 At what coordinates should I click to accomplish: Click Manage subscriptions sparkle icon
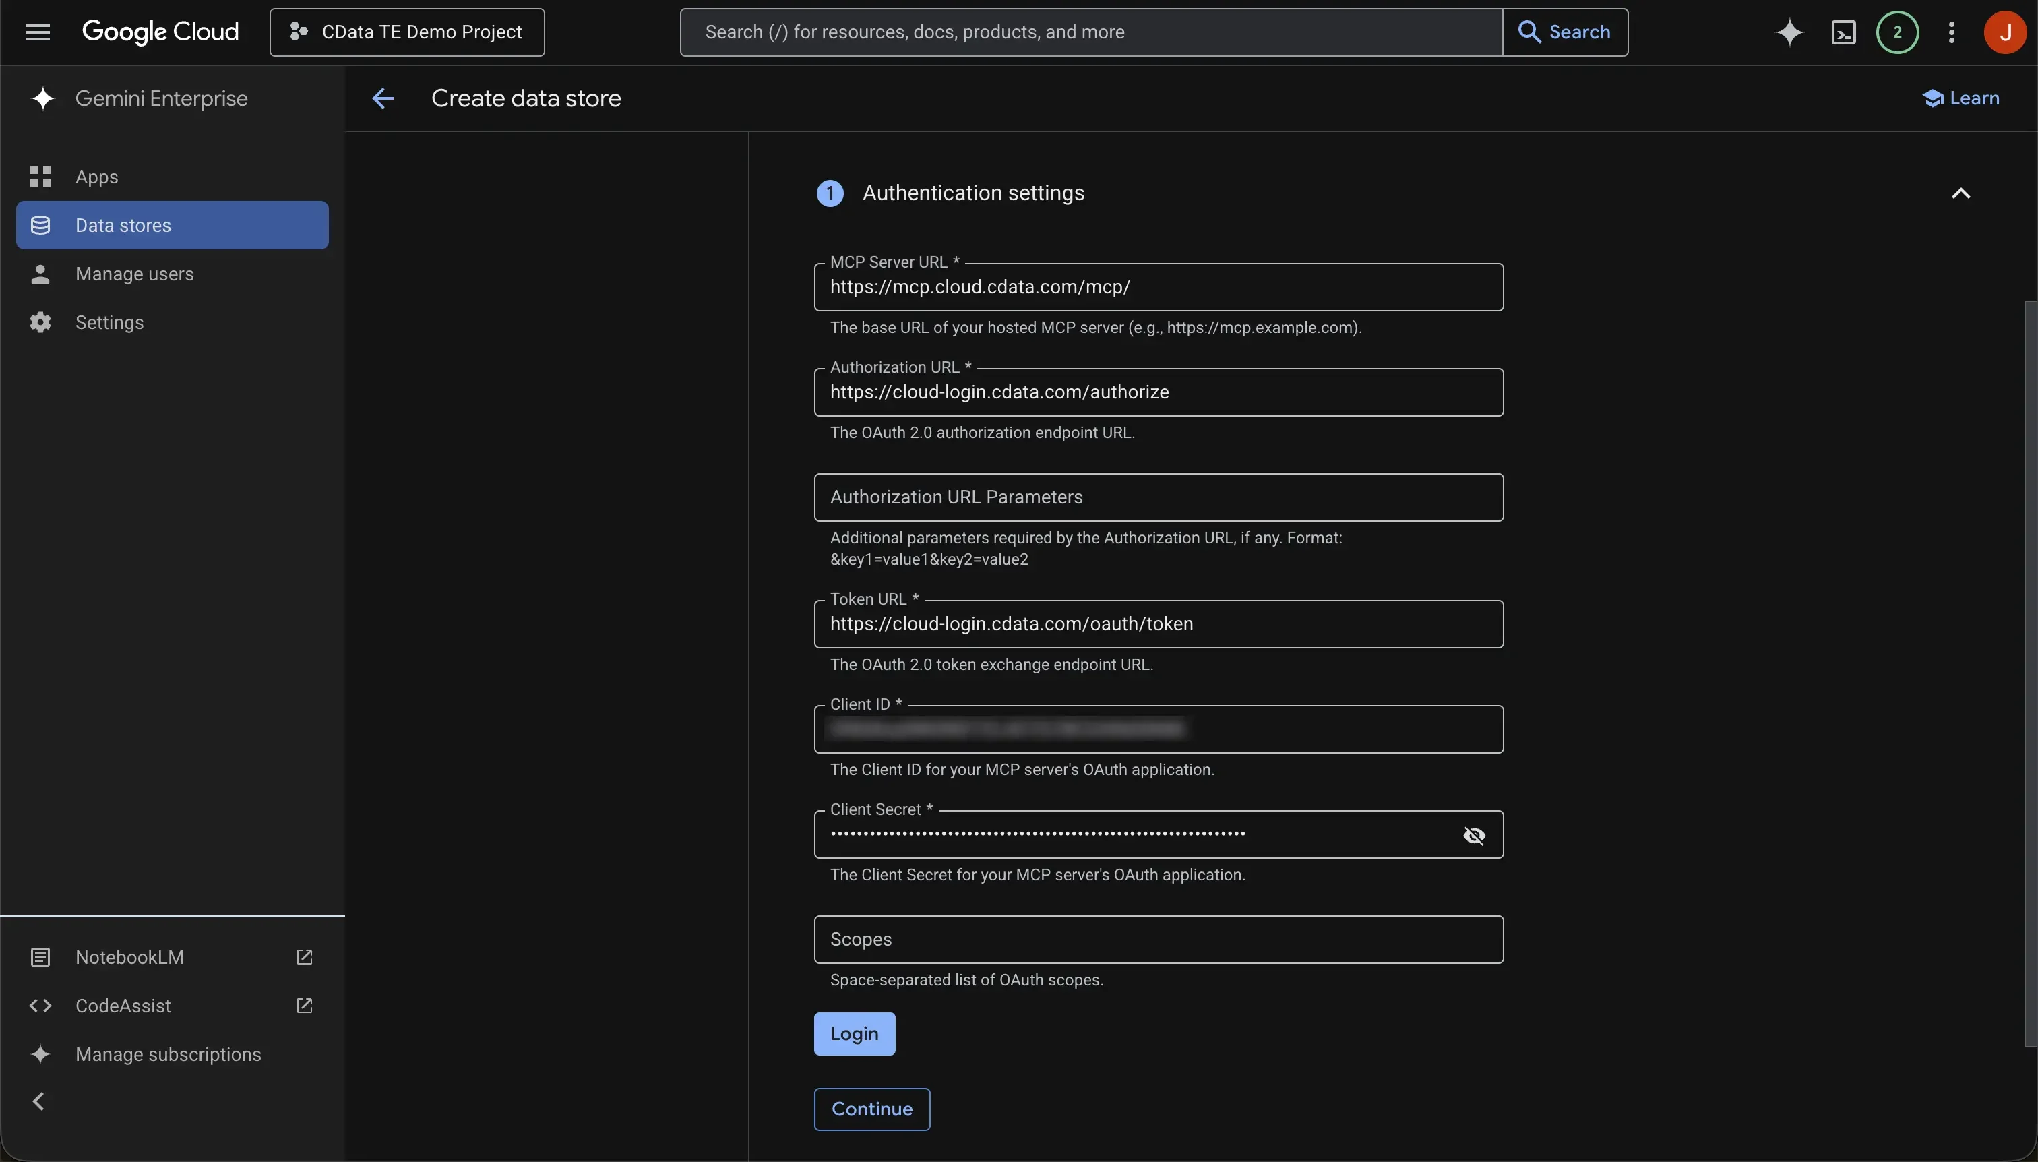[40, 1054]
